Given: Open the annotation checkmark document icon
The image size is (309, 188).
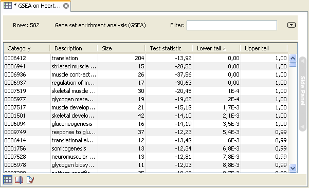Looking at the screenshot, I should (x=30, y=180).
